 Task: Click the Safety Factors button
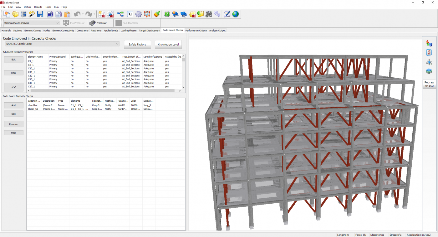(137, 44)
